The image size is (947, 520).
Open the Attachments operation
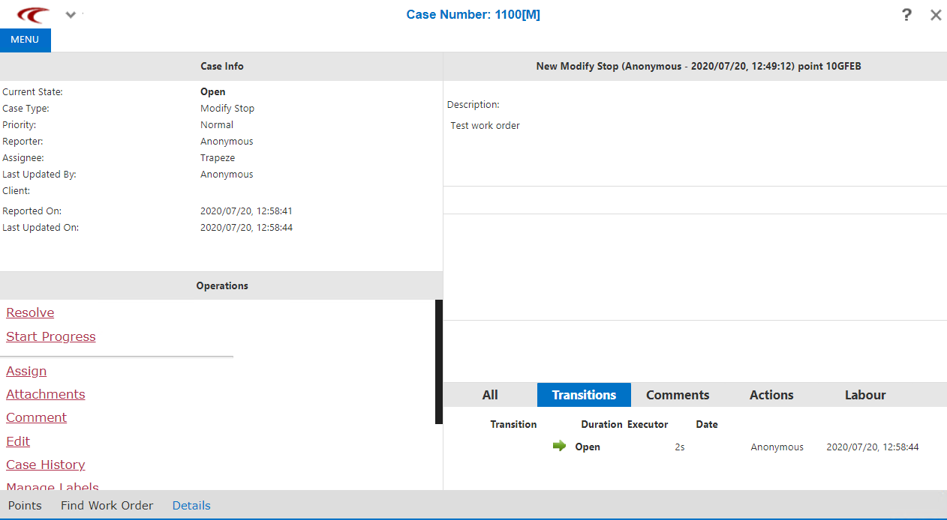(x=45, y=394)
